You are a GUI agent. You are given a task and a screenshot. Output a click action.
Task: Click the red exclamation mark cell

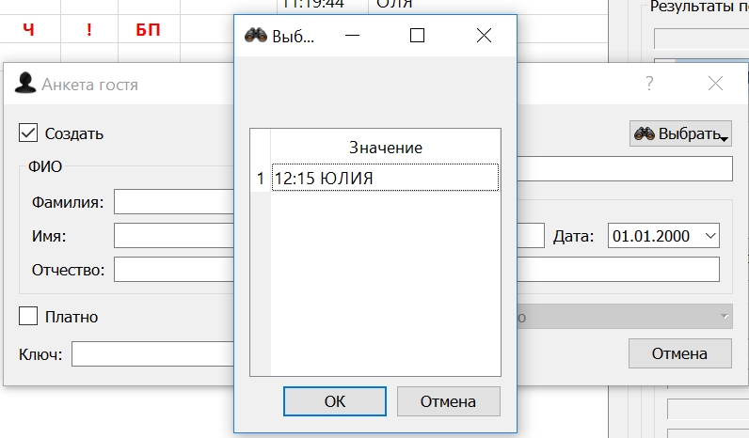pos(89,29)
